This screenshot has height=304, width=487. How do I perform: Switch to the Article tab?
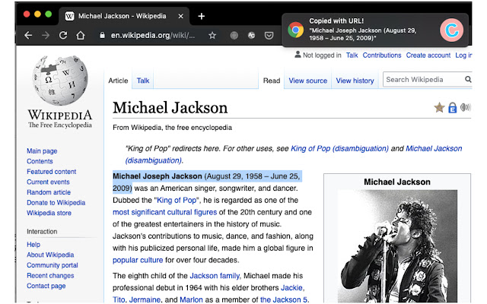pos(118,81)
